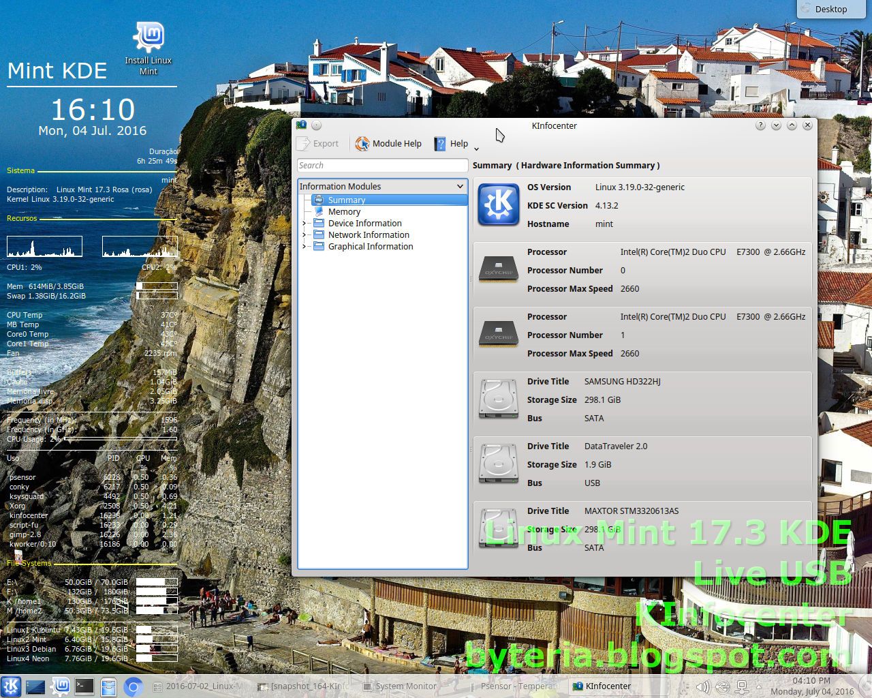Expand the Graphical Information tree item
This screenshot has height=698, width=872.
coord(305,246)
